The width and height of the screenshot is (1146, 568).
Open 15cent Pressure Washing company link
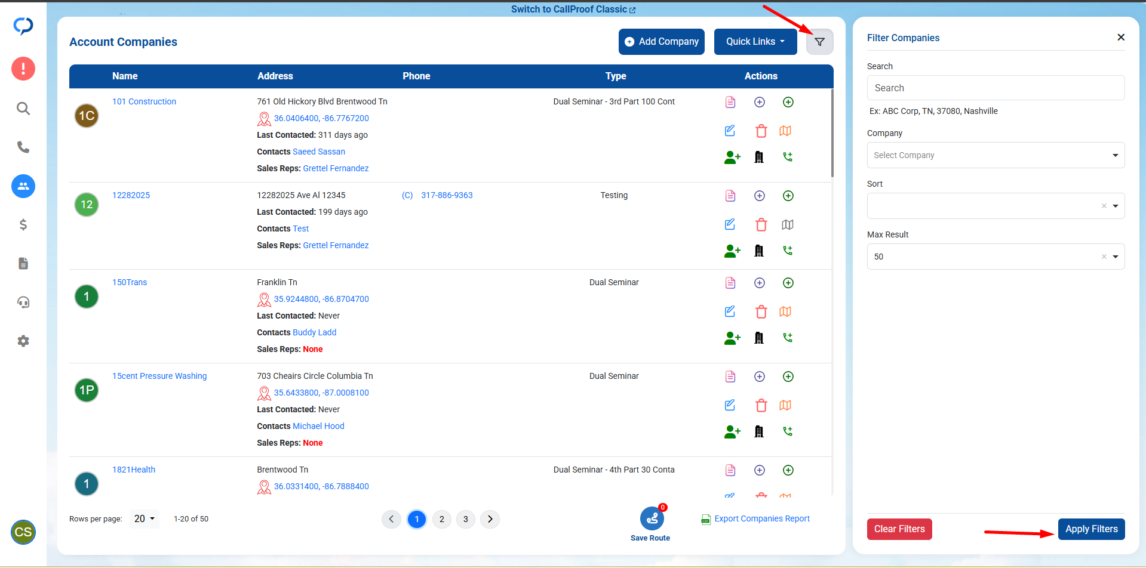[159, 376]
